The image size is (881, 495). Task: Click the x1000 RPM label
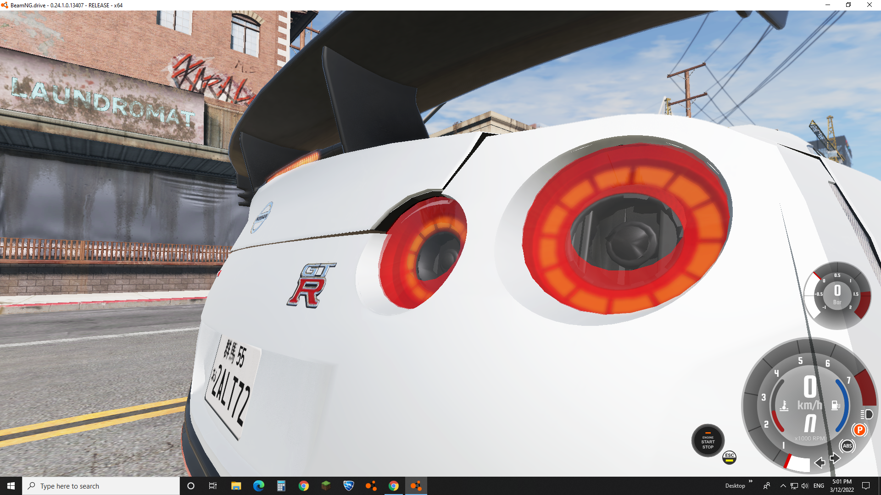click(x=809, y=439)
